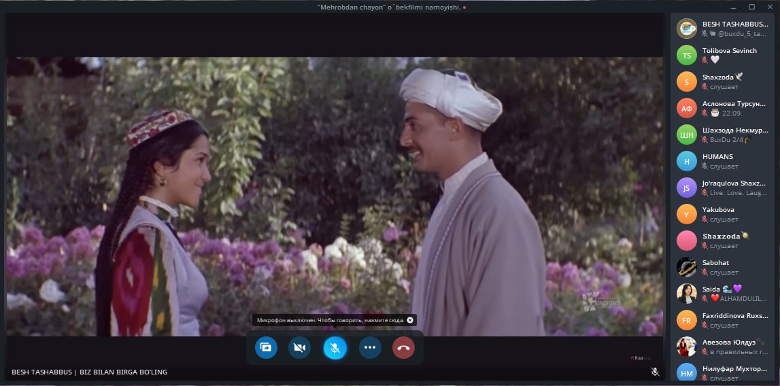
Task: Click the 'Mehrobdan chayon' call title
Action: (388, 7)
